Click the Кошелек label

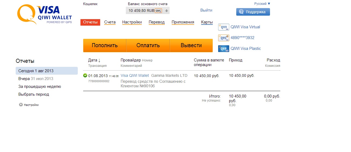[90, 4]
